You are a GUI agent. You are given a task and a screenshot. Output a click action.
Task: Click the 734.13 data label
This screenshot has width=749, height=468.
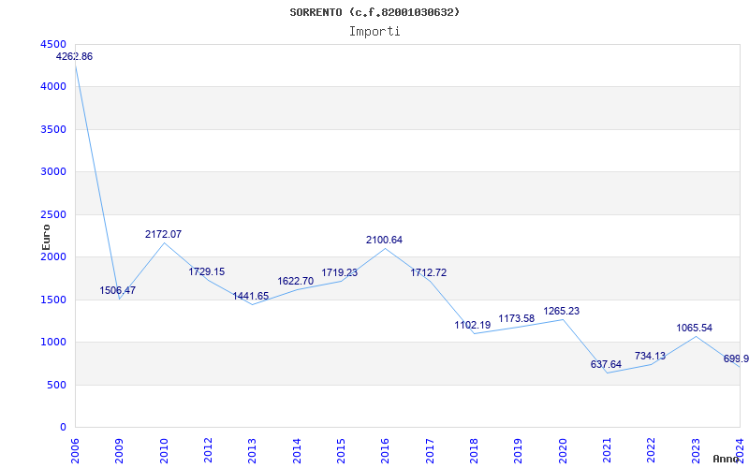(x=650, y=356)
